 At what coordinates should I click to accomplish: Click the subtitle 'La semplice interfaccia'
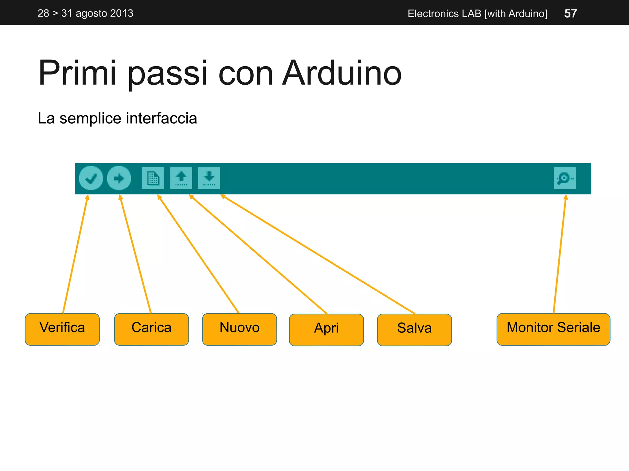tap(117, 118)
